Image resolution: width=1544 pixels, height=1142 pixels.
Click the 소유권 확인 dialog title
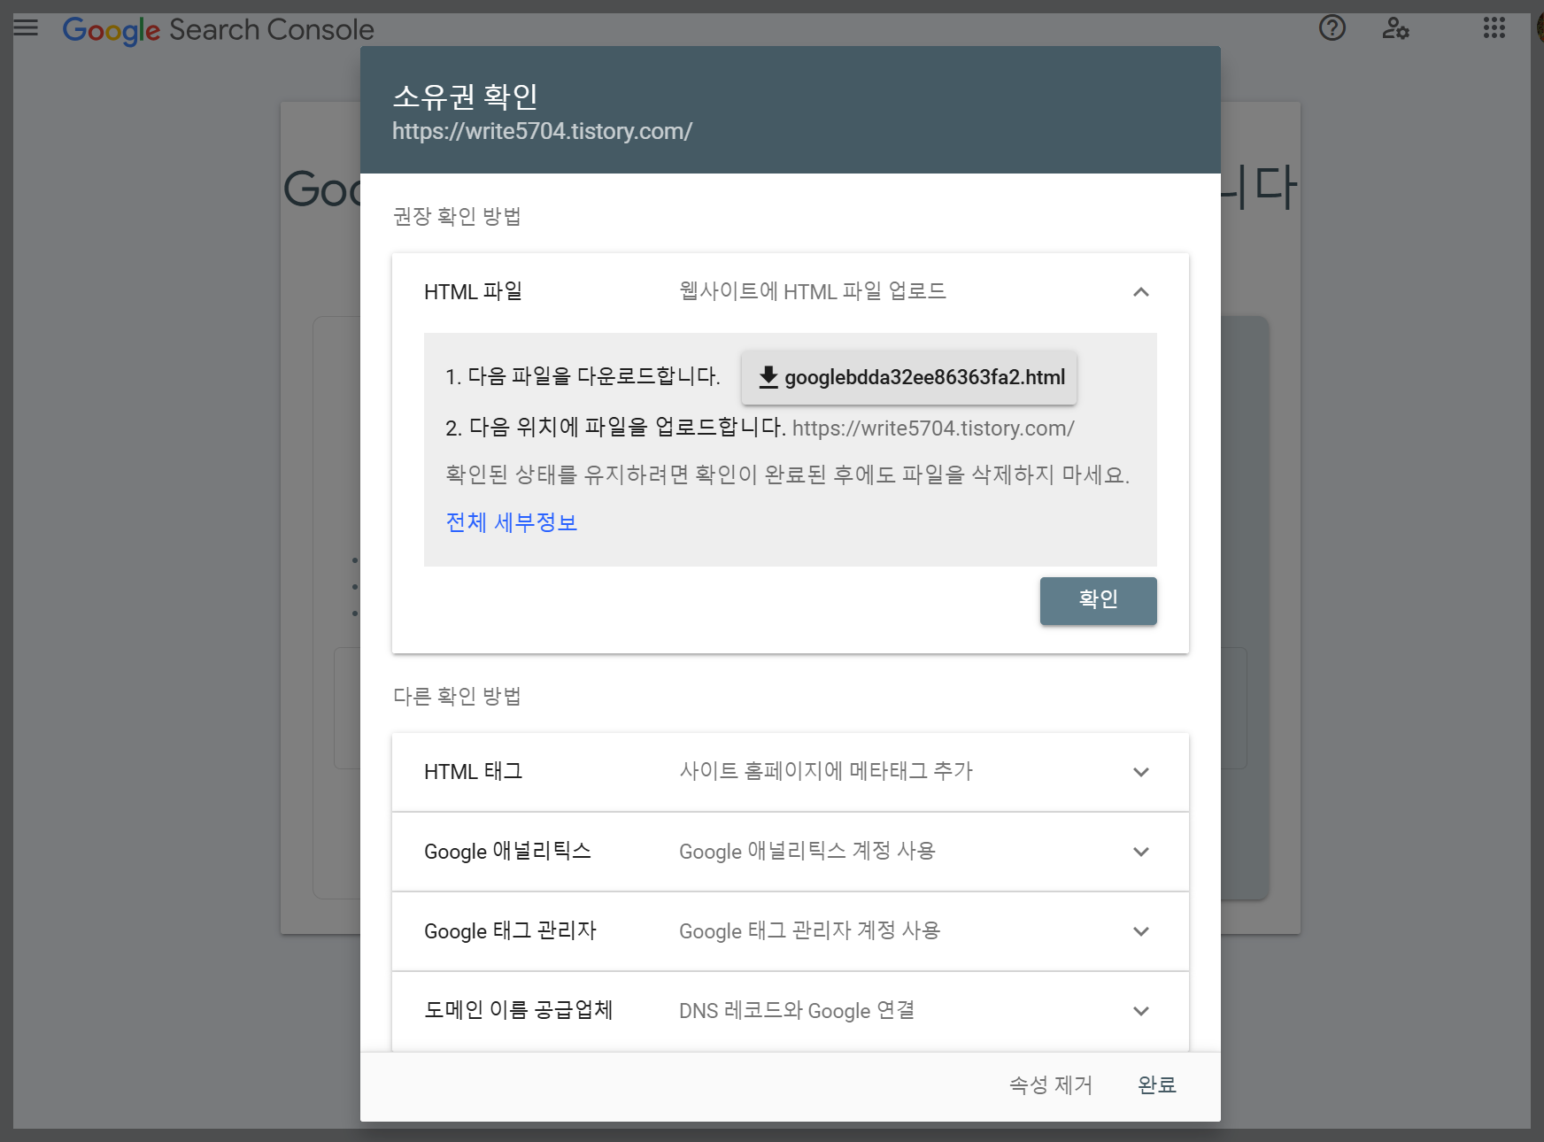466,96
